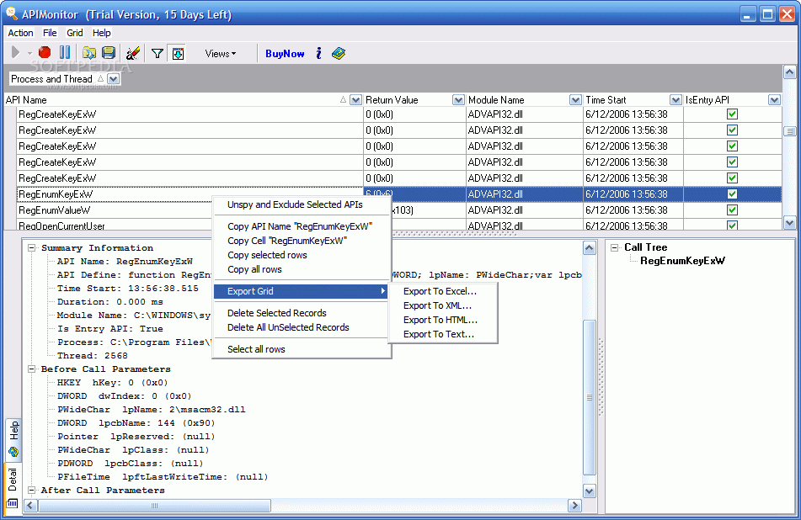Collapse the Before Call Parameters node
The image size is (801, 520).
[32, 369]
